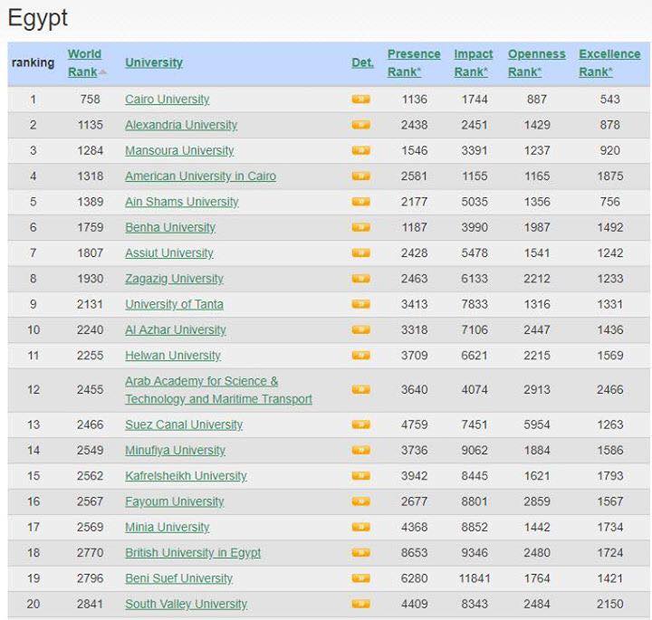Open the South Valley University link
Viewport: 652px width, 620px height.
click(x=187, y=605)
